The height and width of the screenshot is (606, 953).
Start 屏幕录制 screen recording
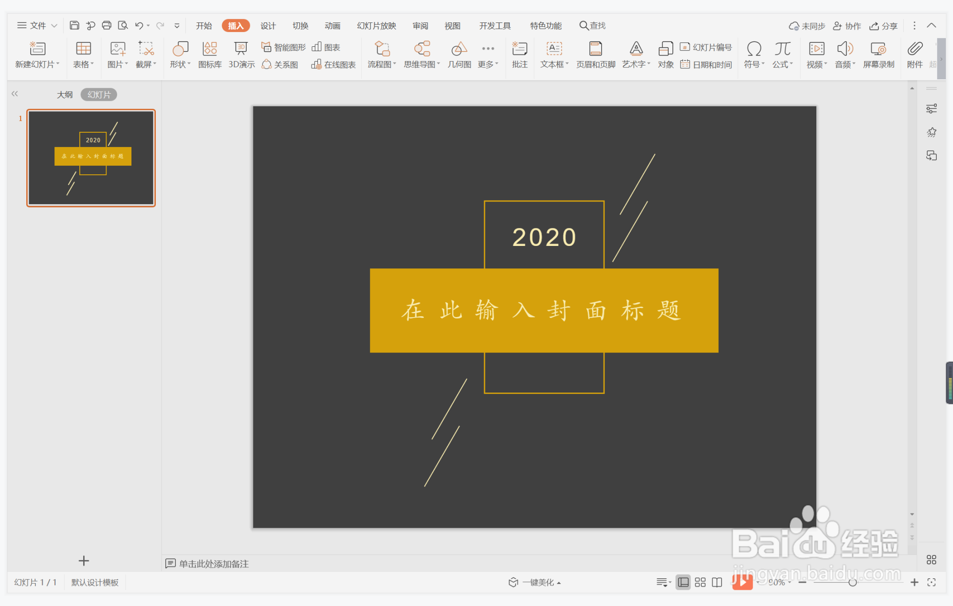[x=878, y=55]
